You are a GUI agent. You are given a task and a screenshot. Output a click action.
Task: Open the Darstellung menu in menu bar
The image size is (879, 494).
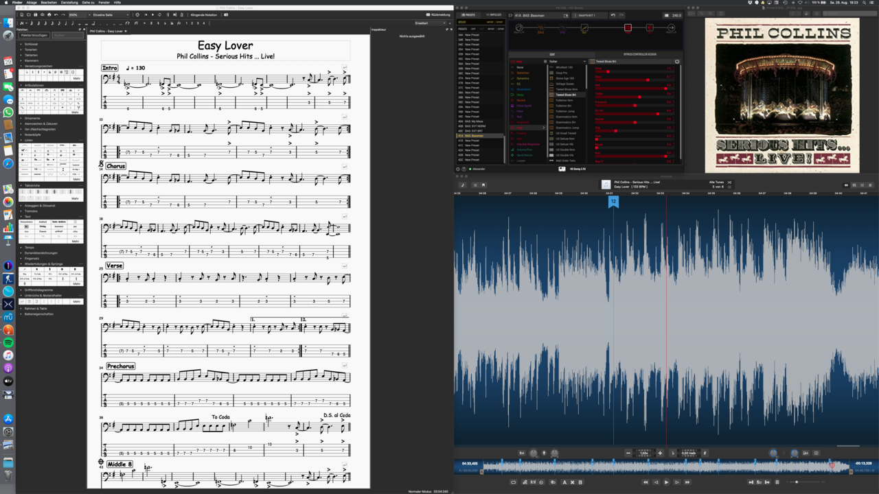(x=69, y=3)
